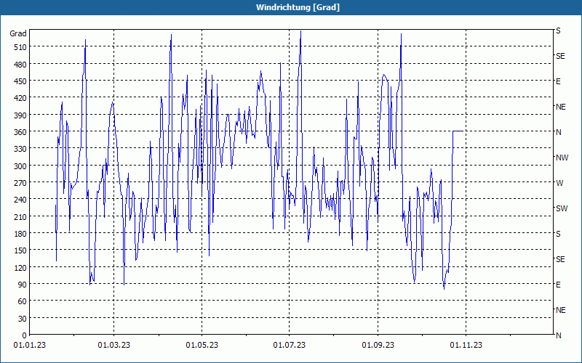Select the 120 degree axis label
The height and width of the screenshot is (363, 582).
tap(20, 267)
